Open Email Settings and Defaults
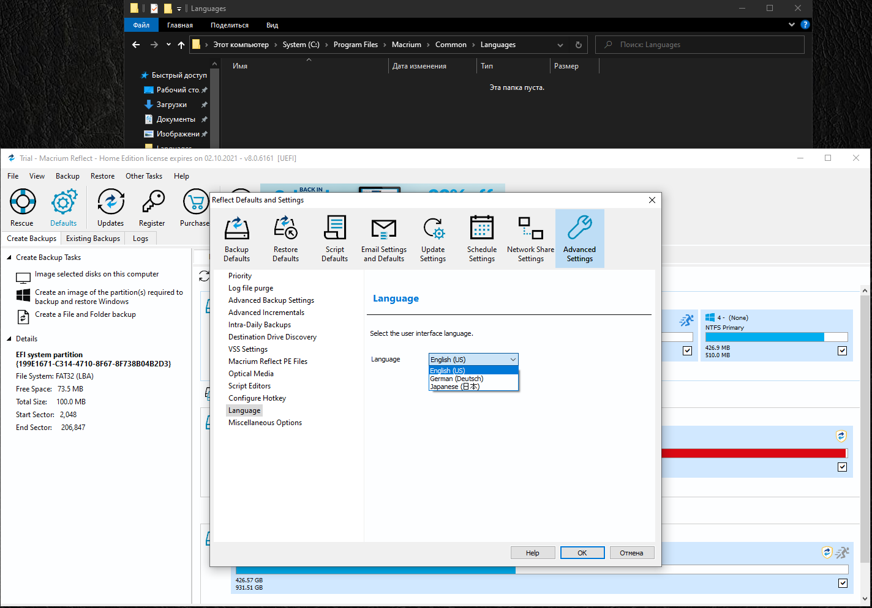872x608 pixels. pos(384,239)
